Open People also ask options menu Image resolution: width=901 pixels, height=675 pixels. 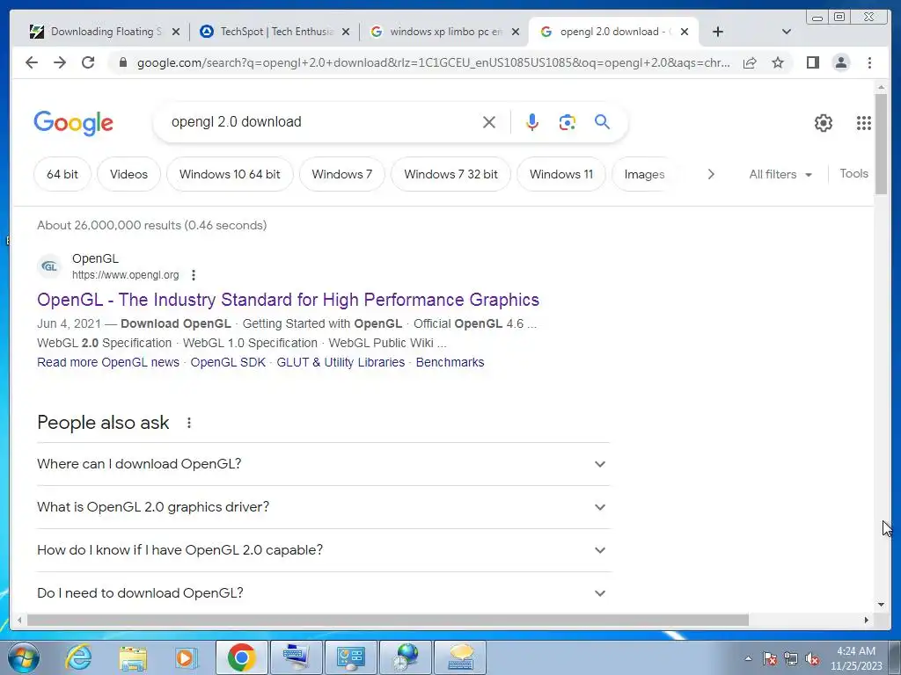click(x=189, y=423)
